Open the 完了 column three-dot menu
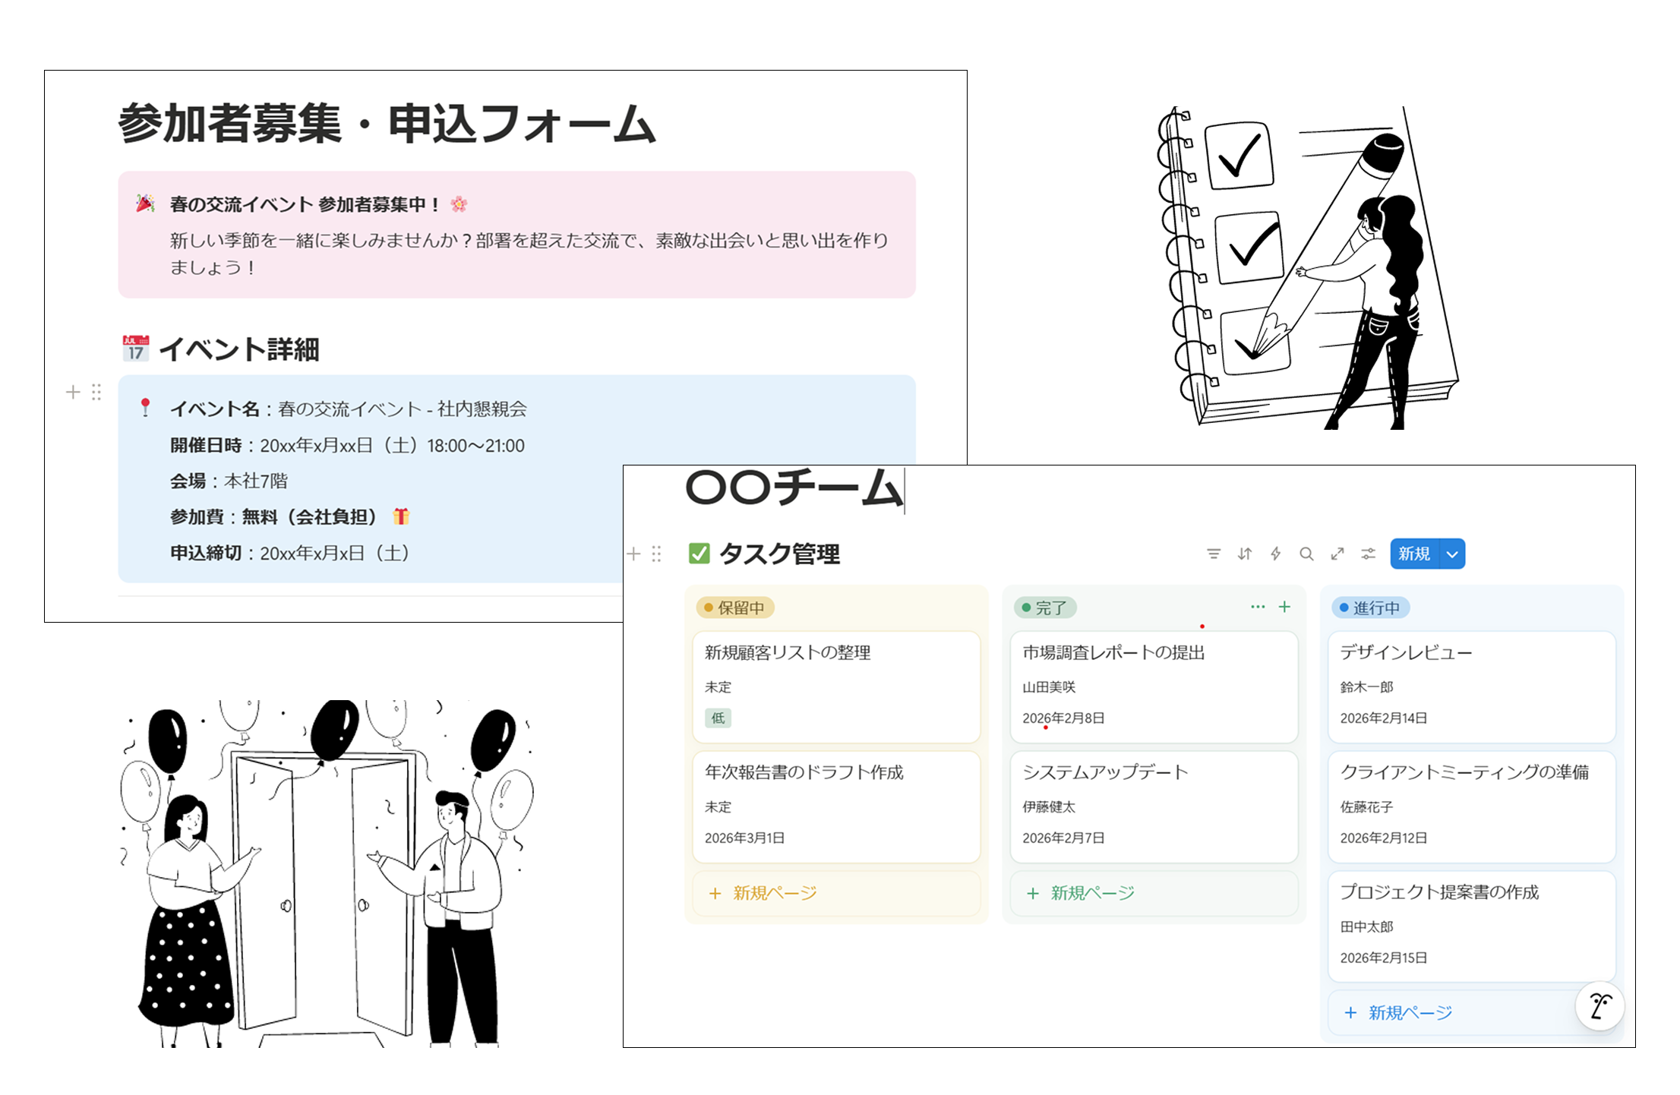This screenshot has height=1095, width=1680. pyautogui.click(x=1258, y=607)
